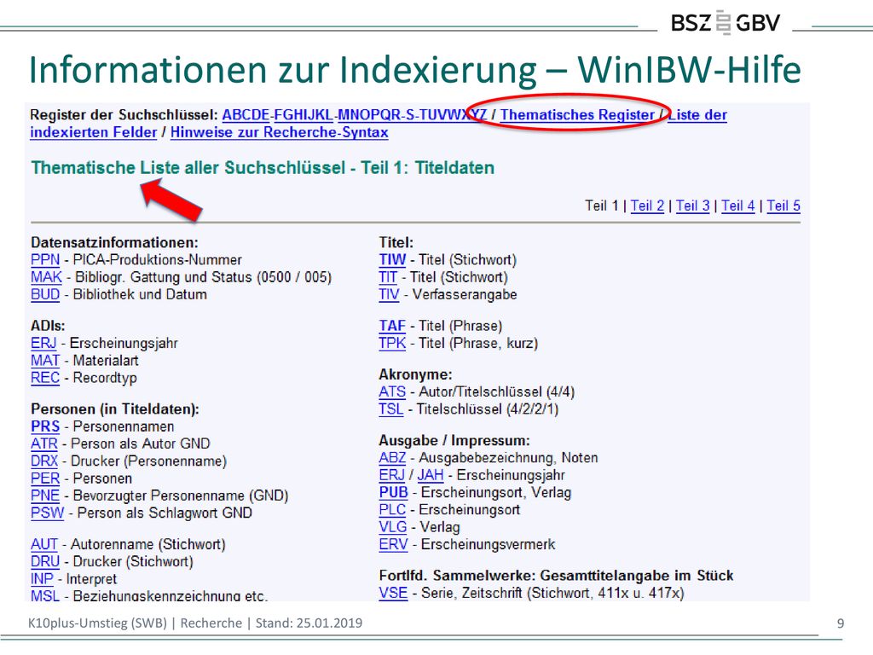Open PRS Personennamen search key

[45, 426]
